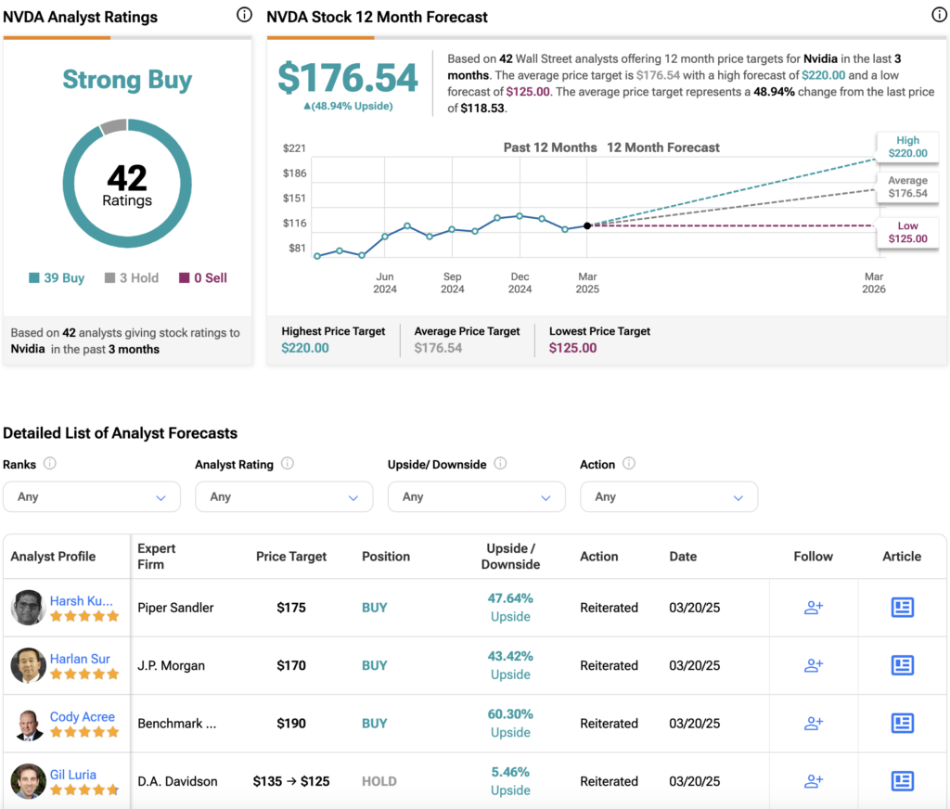The height and width of the screenshot is (809, 950).
Task: Open Cody Acree analyst profile link
Action: pos(83,717)
